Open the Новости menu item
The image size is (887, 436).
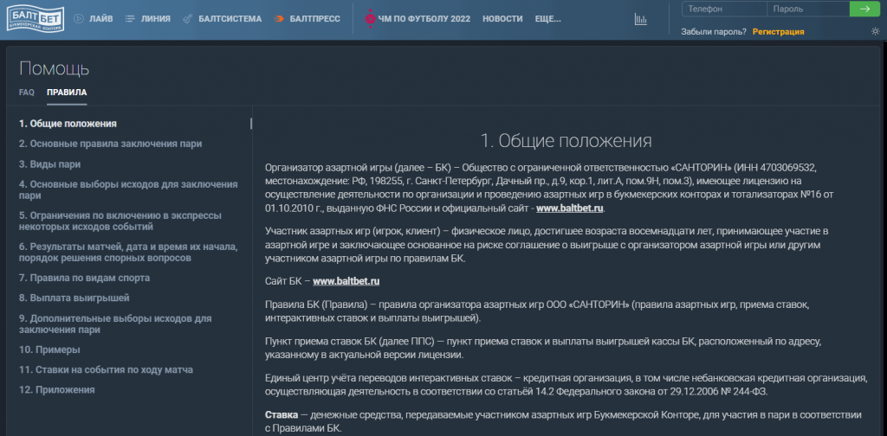click(502, 18)
